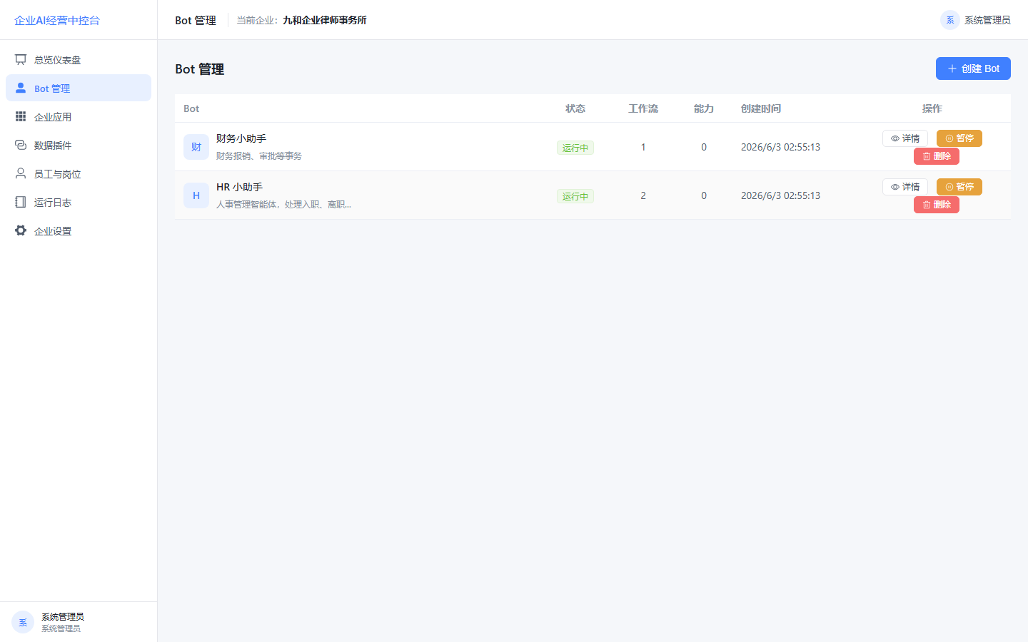The width and height of the screenshot is (1028, 642).
Task: Click the HR 小助手 bot name
Action: 239,187
